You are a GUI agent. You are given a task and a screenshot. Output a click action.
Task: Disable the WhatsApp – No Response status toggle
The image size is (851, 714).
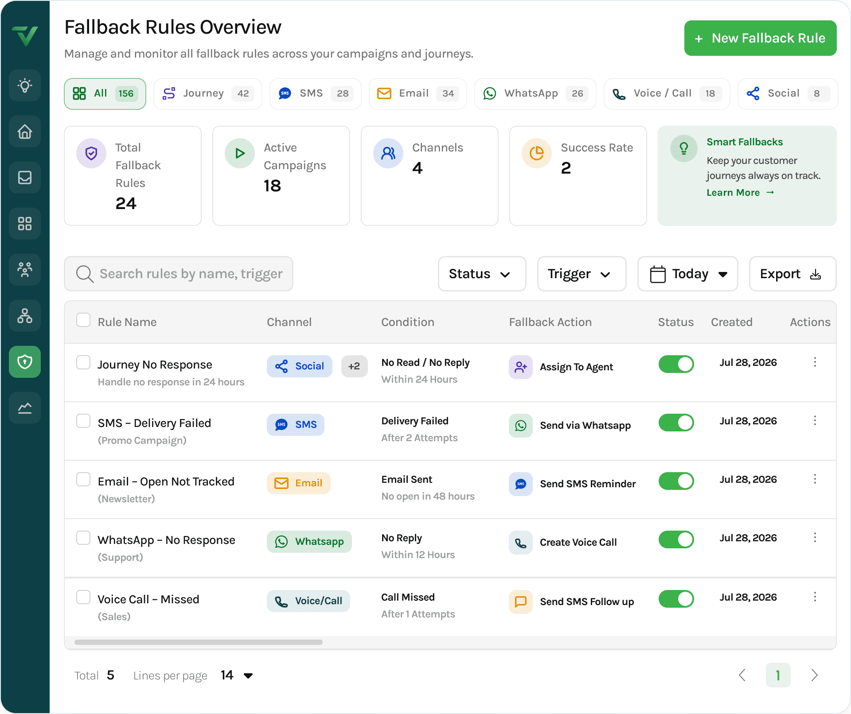[676, 539]
